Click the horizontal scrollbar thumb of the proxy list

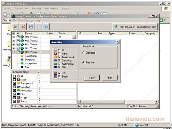[x=103, y=102]
